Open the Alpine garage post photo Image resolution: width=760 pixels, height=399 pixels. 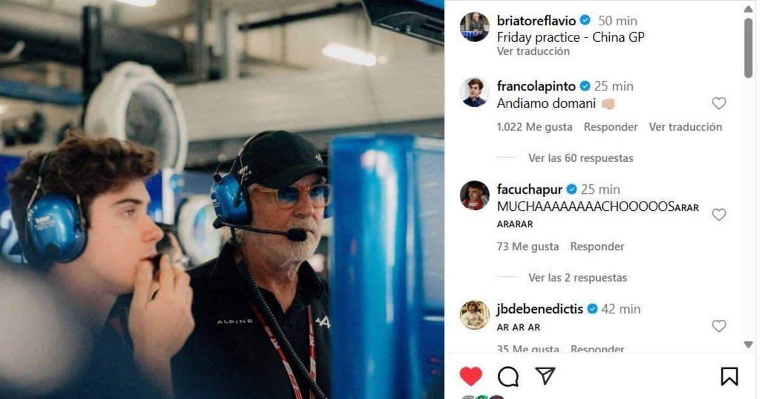click(x=222, y=199)
